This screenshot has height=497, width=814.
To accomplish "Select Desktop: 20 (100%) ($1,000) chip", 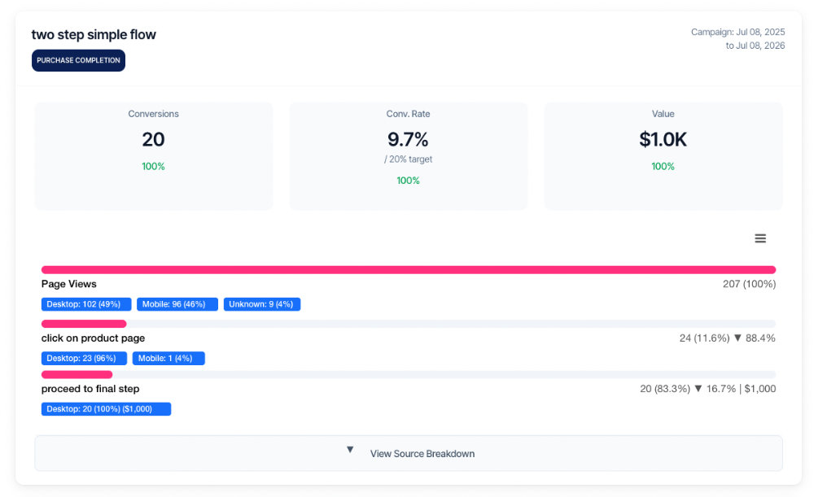I will [107, 409].
